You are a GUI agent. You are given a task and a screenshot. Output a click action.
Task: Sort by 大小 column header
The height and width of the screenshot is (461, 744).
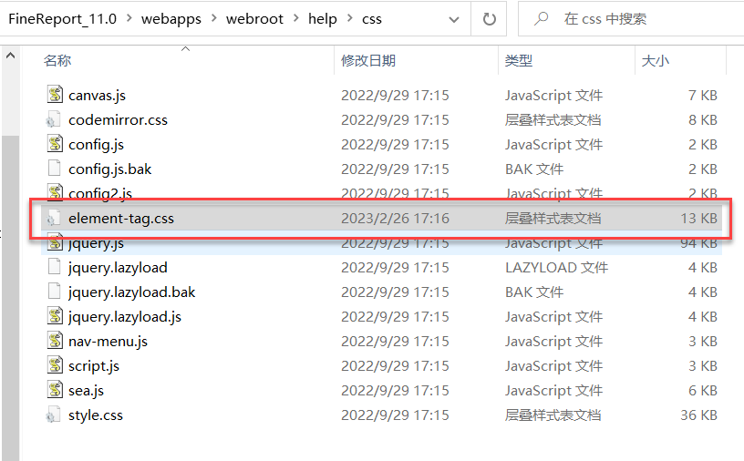coord(655,61)
